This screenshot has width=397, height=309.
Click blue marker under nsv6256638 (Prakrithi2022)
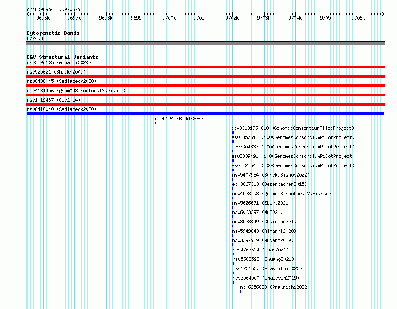click(241, 292)
